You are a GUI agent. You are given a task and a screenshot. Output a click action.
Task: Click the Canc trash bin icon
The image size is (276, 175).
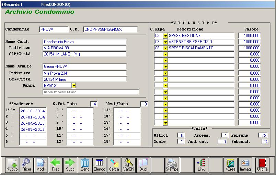click(85, 165)
